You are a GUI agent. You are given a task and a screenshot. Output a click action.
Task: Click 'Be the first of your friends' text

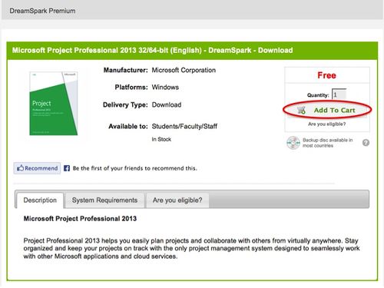[135, 168]
